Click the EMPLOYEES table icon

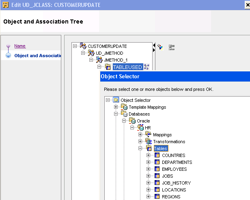pos(157,169)
